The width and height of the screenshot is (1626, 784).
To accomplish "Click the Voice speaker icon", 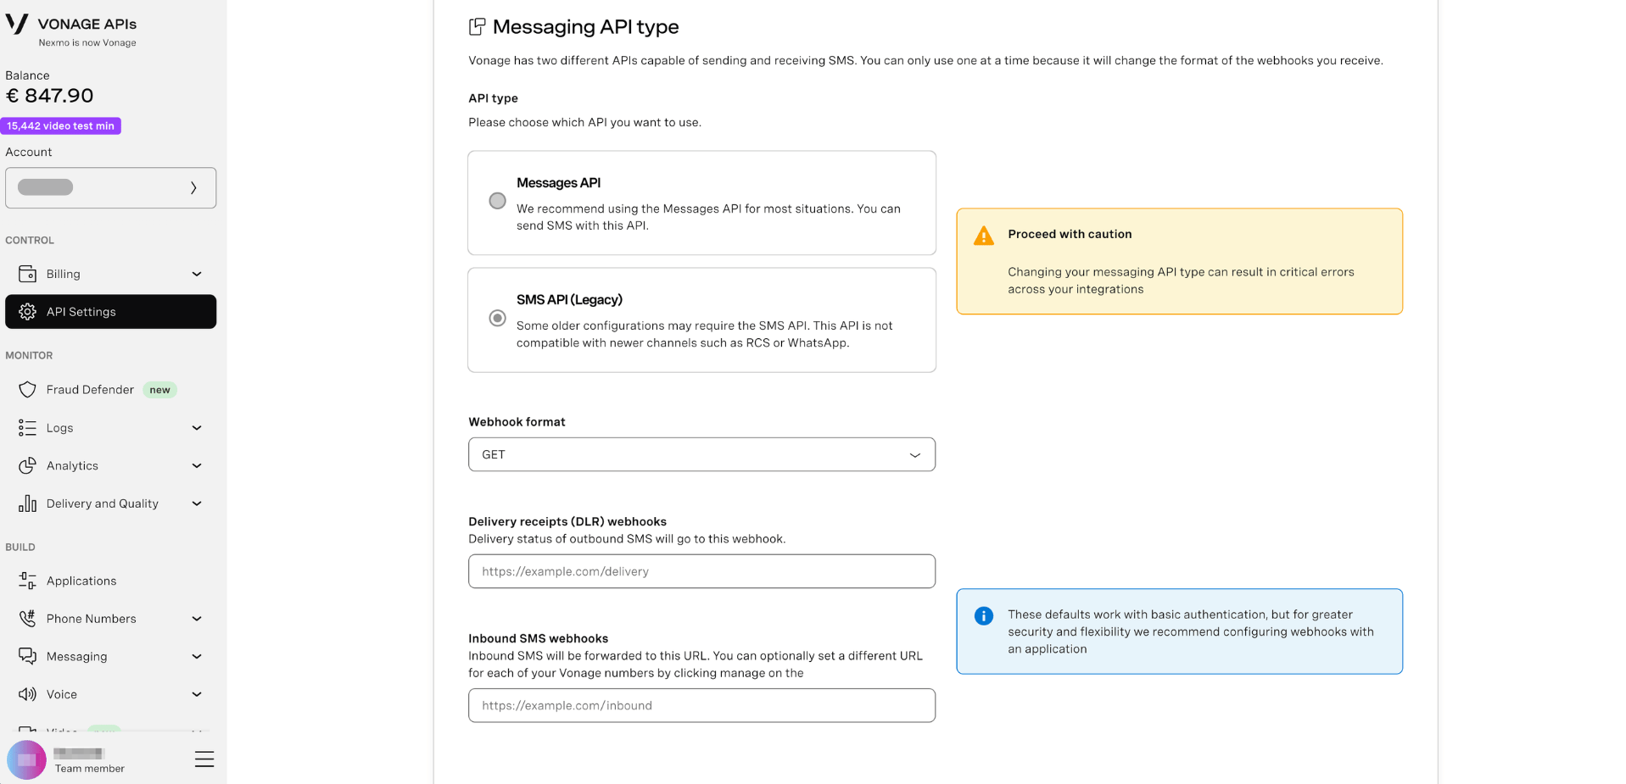I will [x=27, y=694].
